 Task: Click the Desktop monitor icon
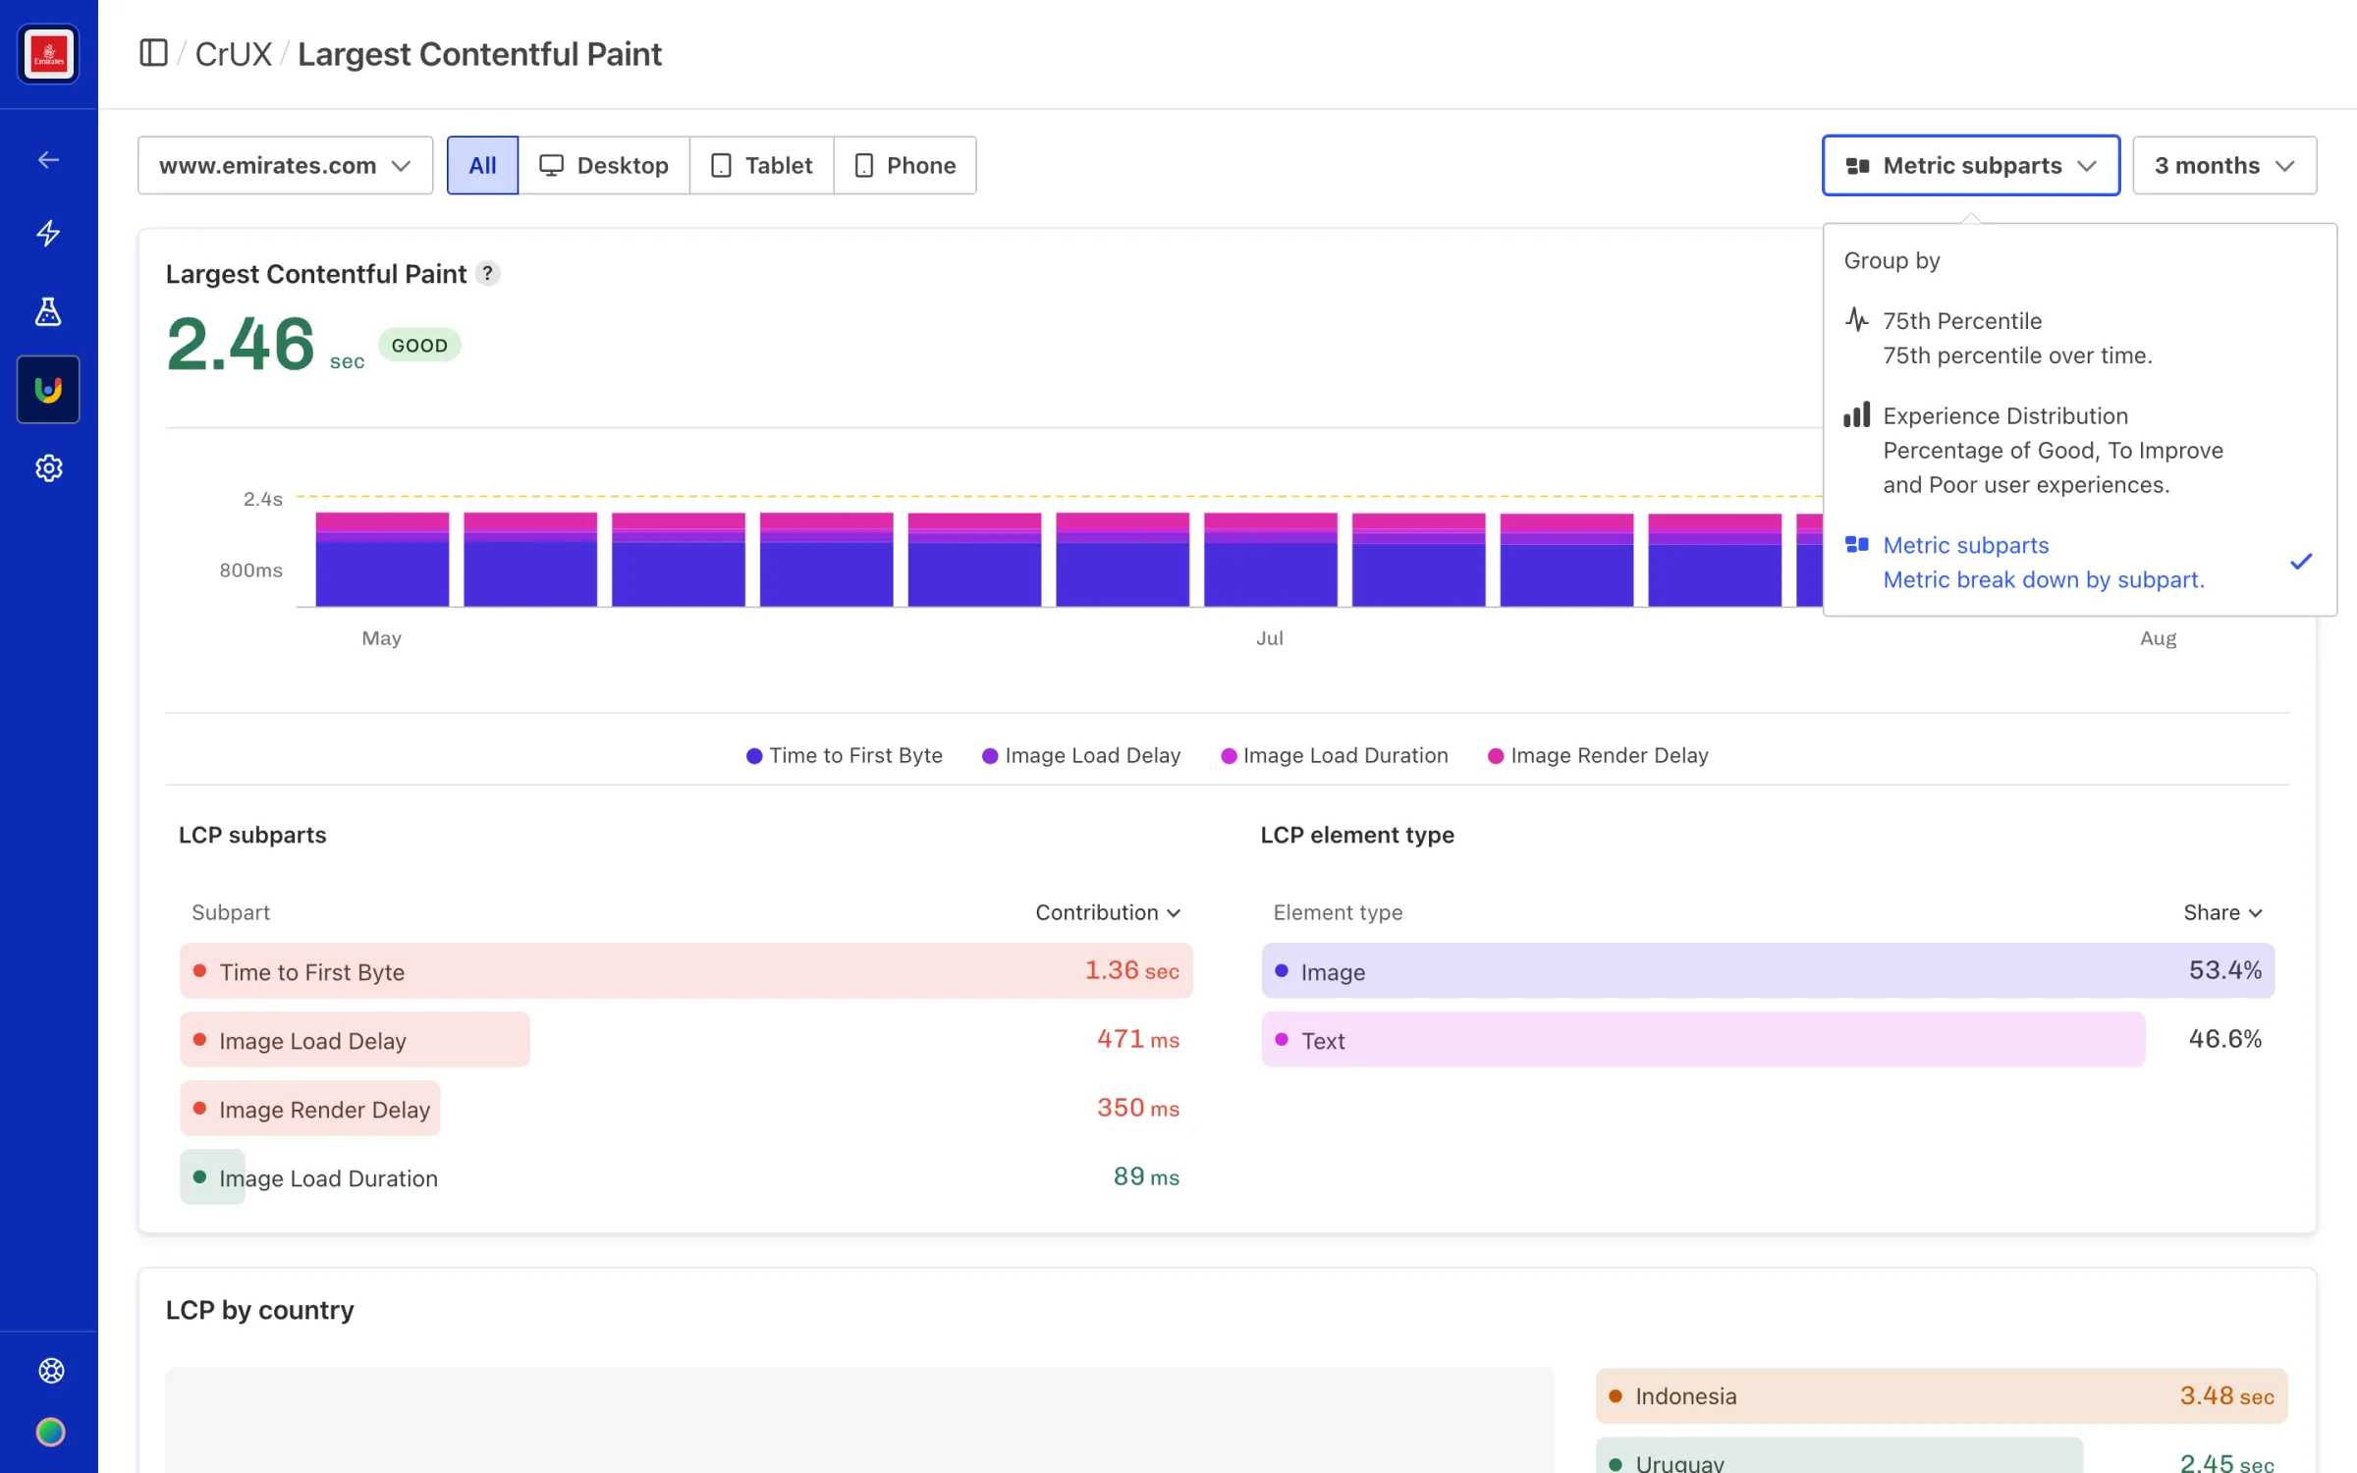point(551,166)
